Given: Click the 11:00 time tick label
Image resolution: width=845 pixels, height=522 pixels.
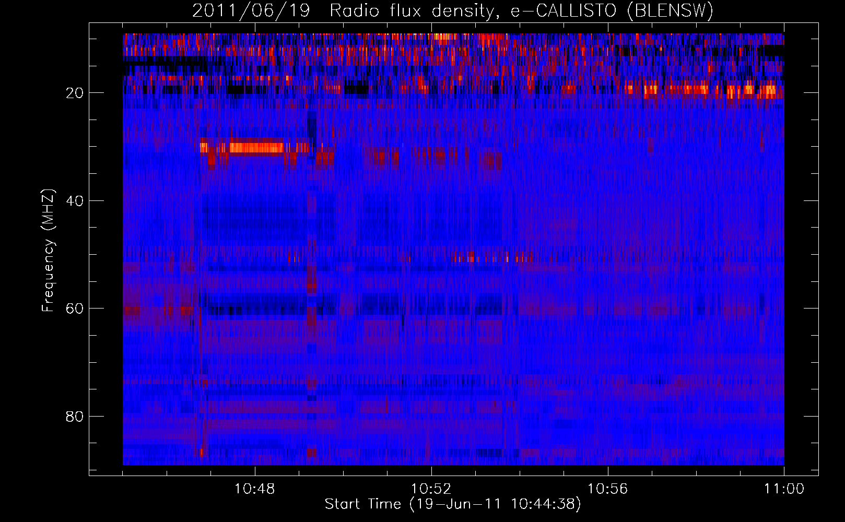Looking at the screenshot, I should (784, 489).
